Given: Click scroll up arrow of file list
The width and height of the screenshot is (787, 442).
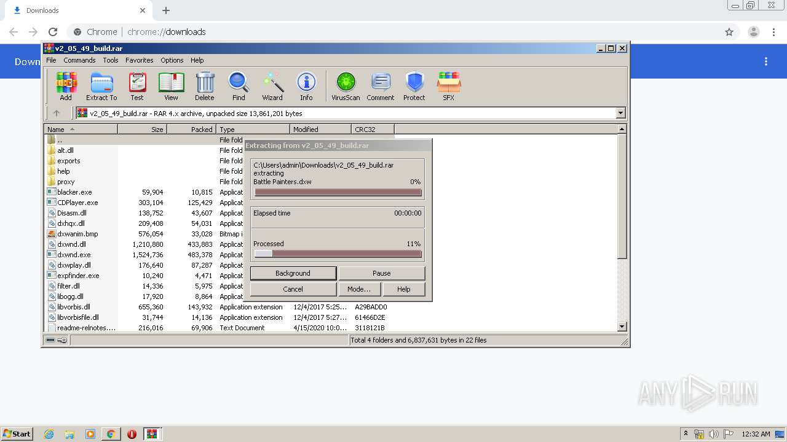Looking at the screenshot, I should 622,129.
